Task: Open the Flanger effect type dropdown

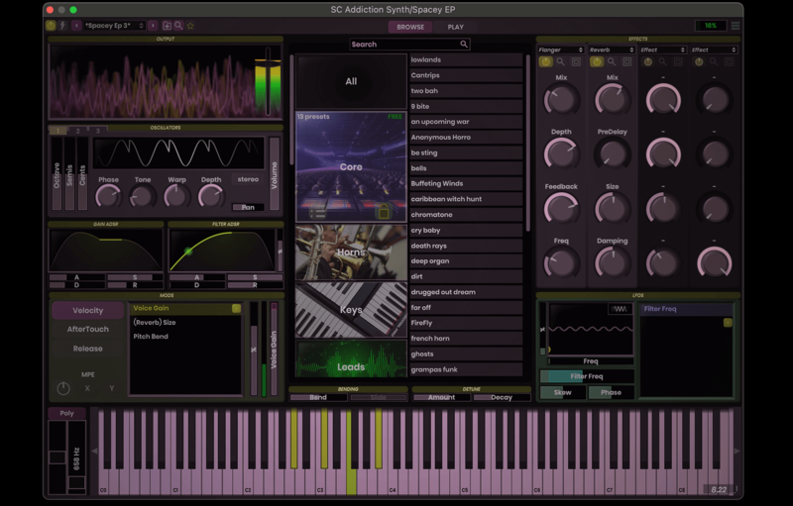Action: tap(561, 50)
